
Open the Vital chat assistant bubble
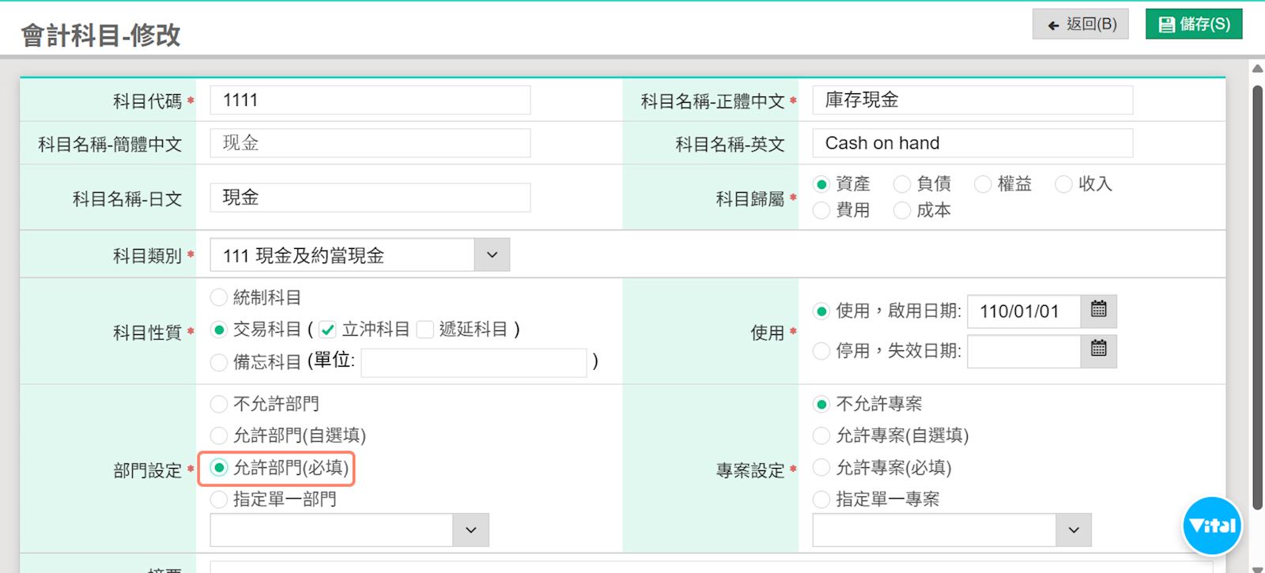(1211, 526)
